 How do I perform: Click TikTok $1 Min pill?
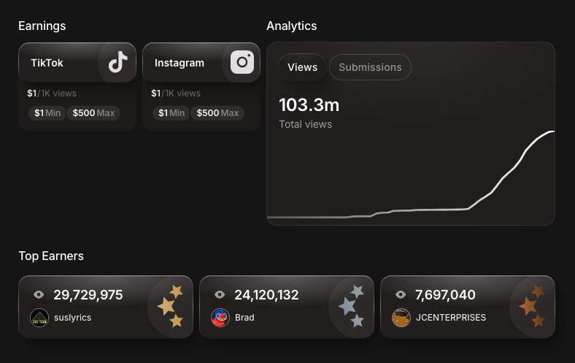coord(47,113)
